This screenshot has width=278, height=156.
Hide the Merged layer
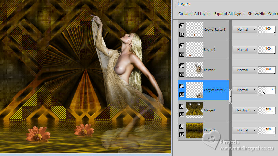point(182,115)
